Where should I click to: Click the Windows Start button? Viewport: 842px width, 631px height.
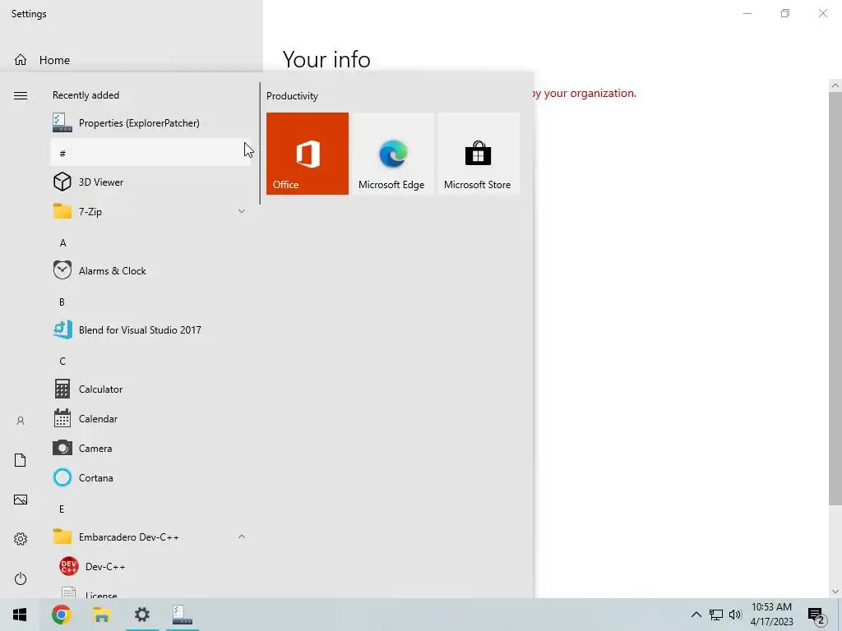(20, 615)
